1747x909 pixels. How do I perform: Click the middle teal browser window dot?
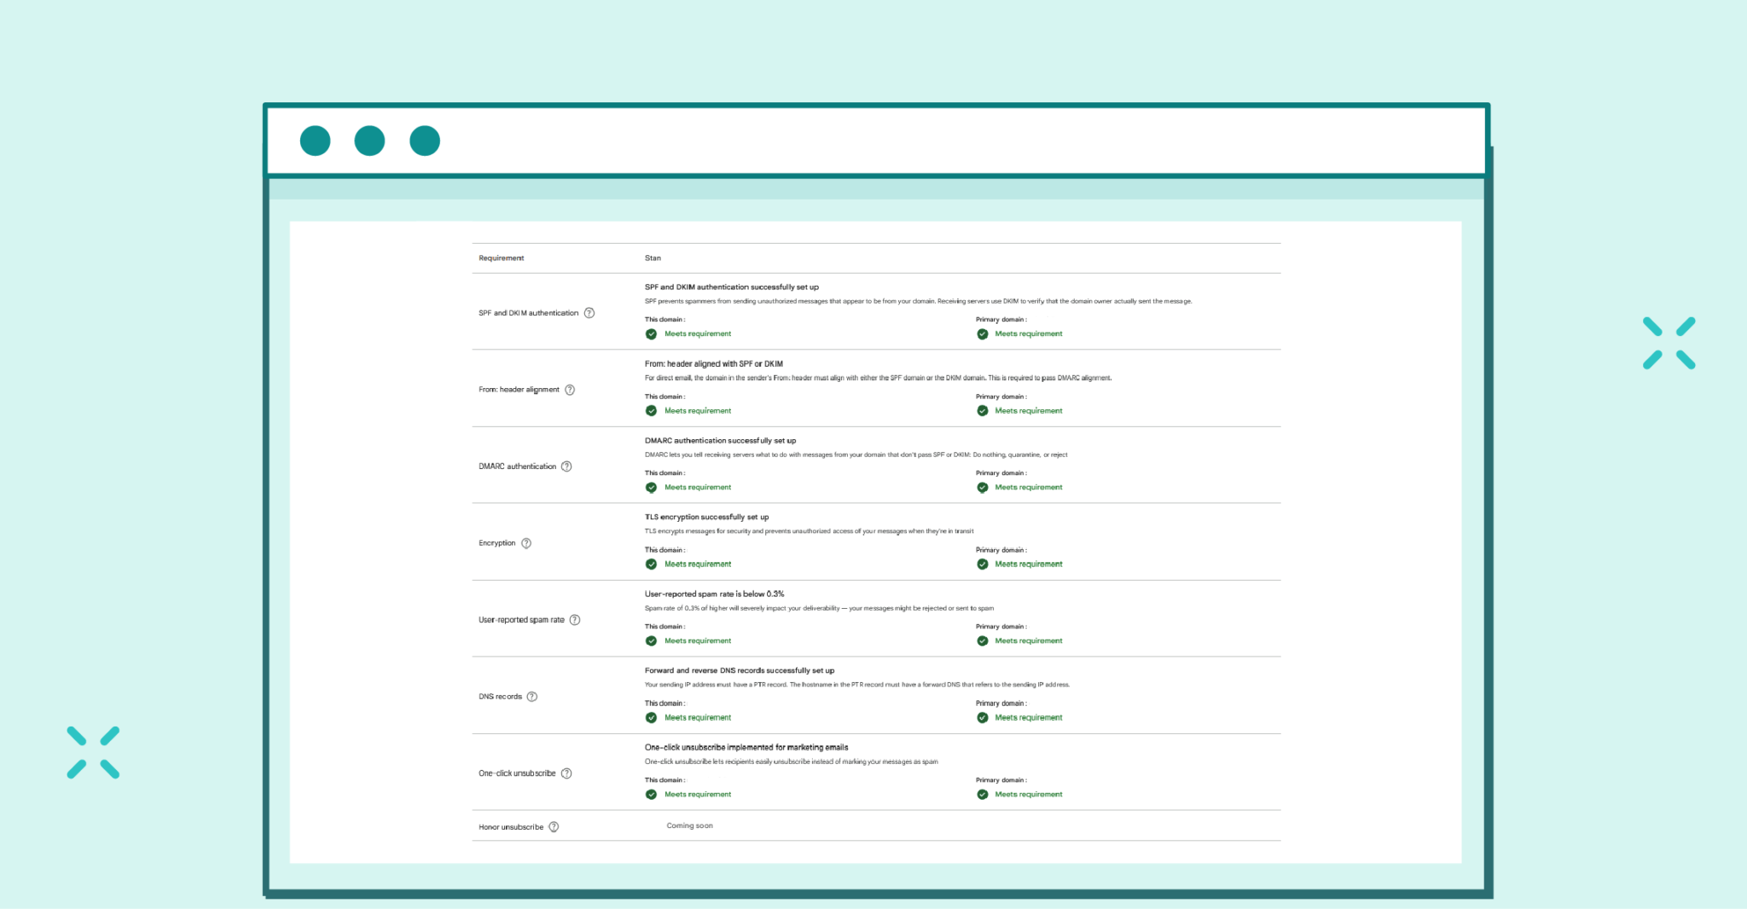coord(369,141)
